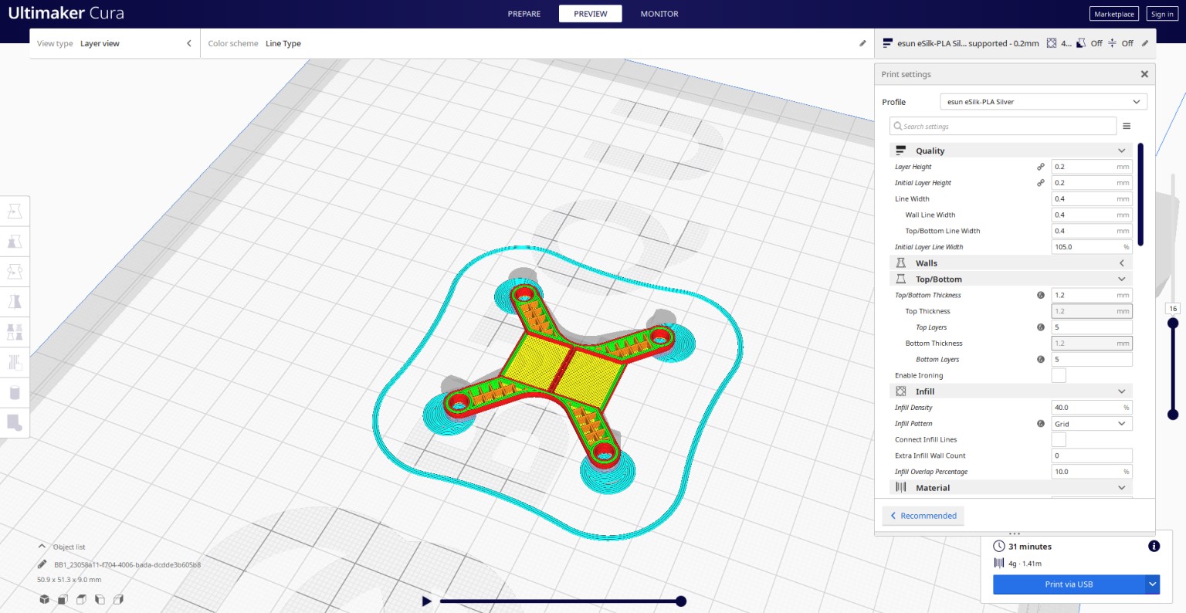
Task: Switch to the PREPARE stage
Action: [x=524, y=14]
